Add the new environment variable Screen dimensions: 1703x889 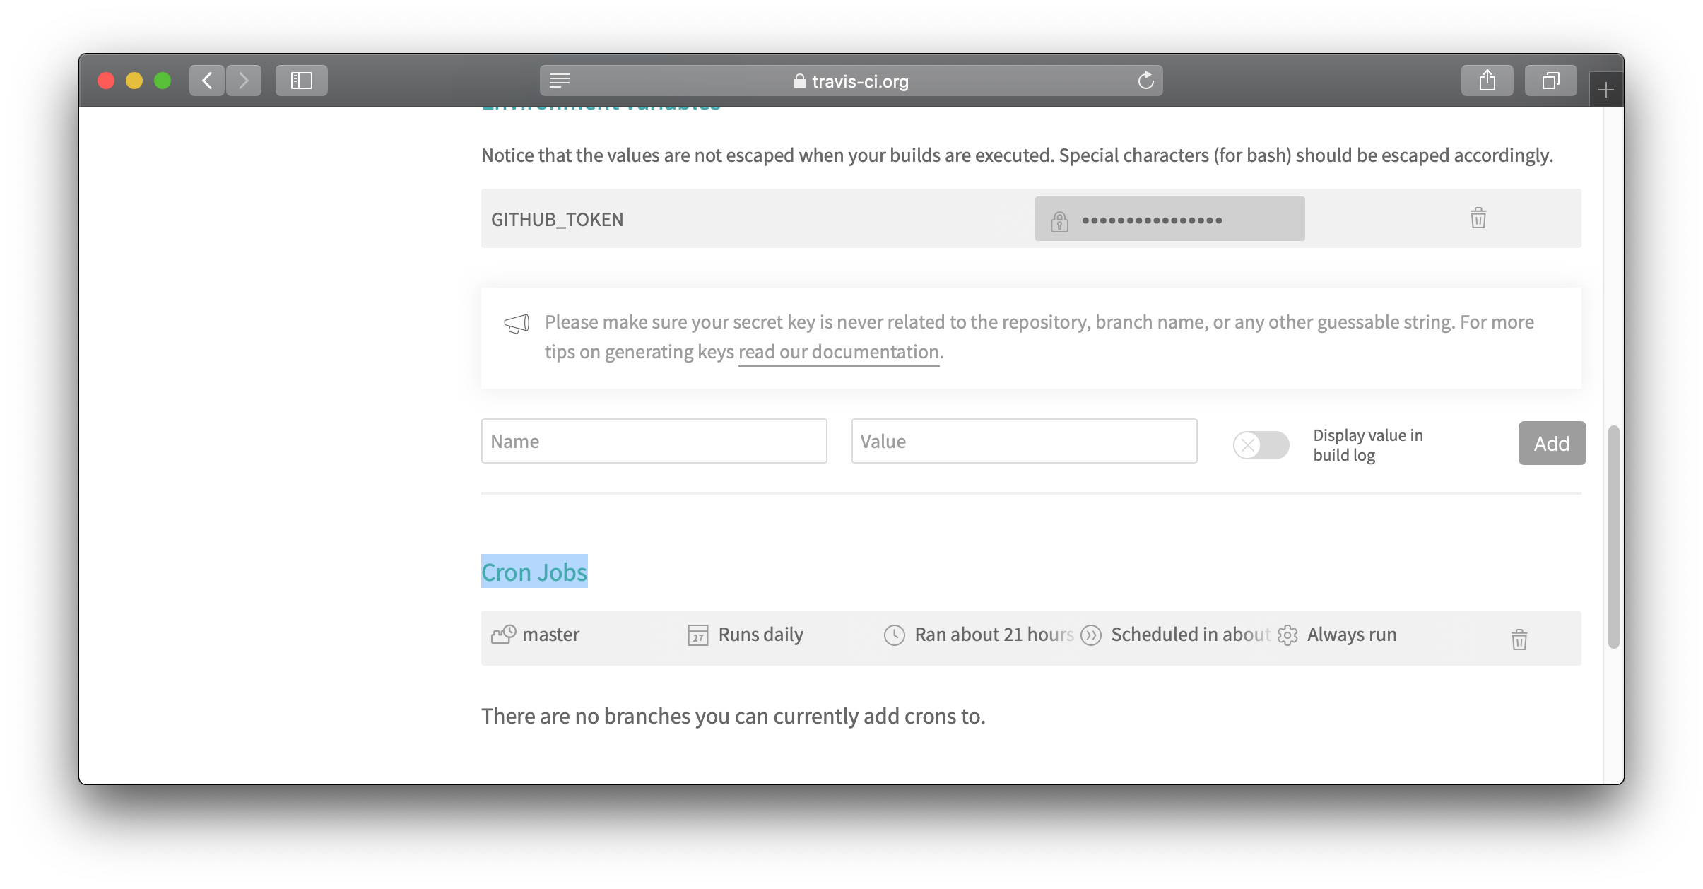coord(1552,443)
